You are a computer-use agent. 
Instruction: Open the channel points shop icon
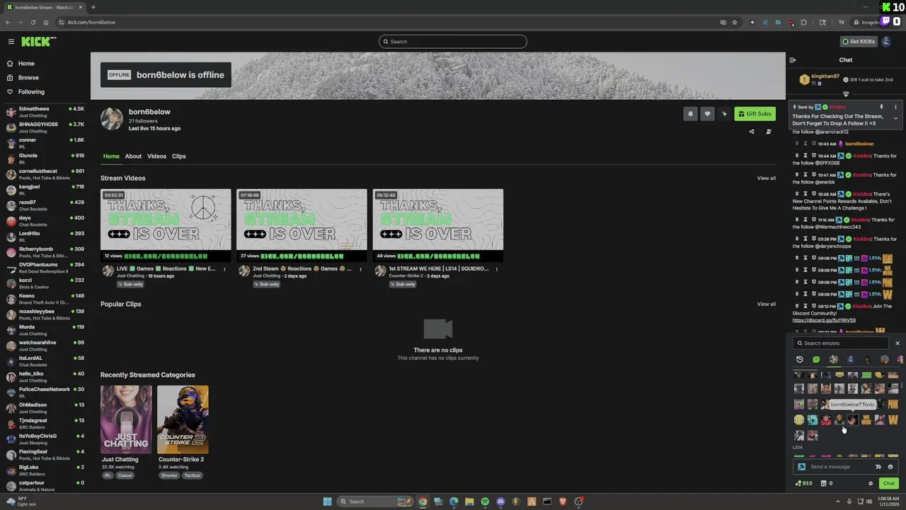pos(824,484)
